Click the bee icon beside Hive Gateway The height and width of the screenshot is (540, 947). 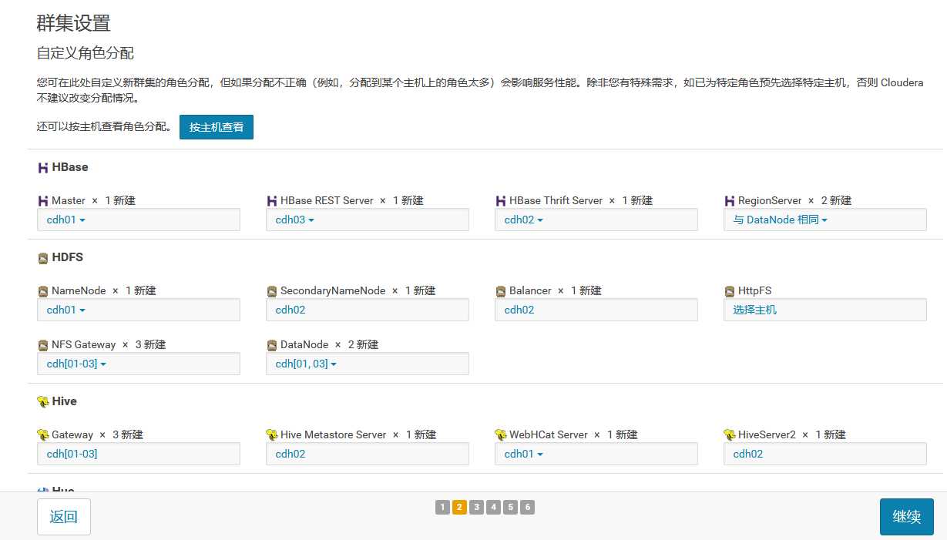[43, 435]
